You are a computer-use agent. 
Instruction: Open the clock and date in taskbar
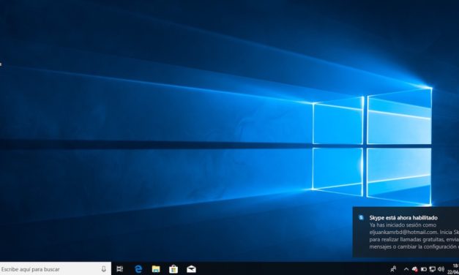point(453,269)
